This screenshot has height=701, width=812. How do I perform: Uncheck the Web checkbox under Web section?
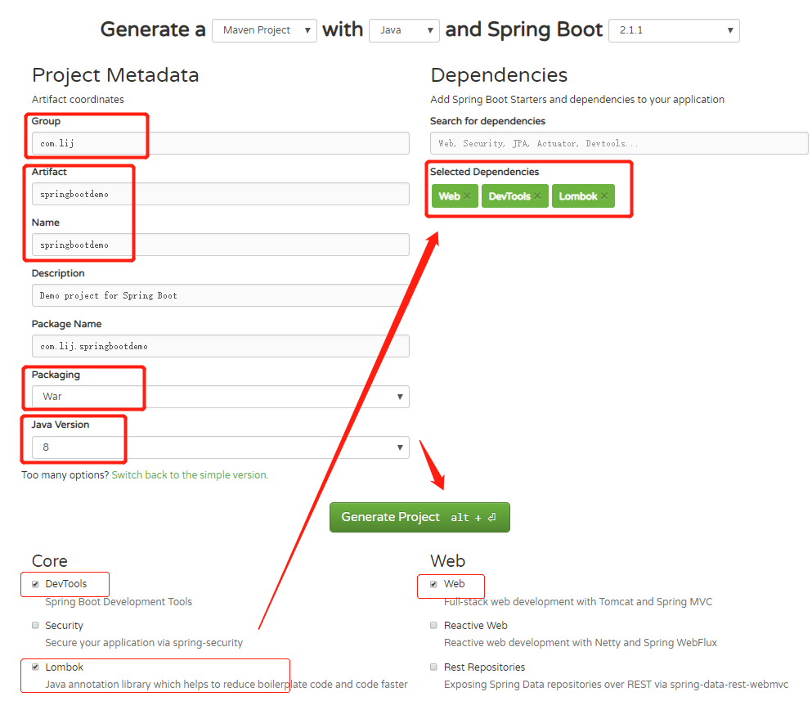click(433, 584)
